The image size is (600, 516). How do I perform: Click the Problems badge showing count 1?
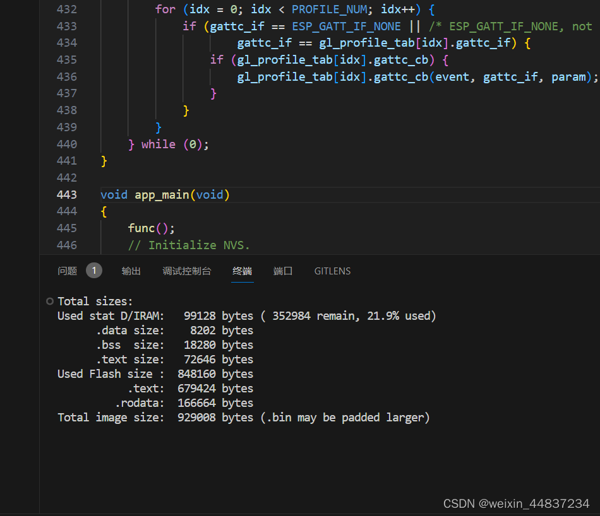[93, 270]
